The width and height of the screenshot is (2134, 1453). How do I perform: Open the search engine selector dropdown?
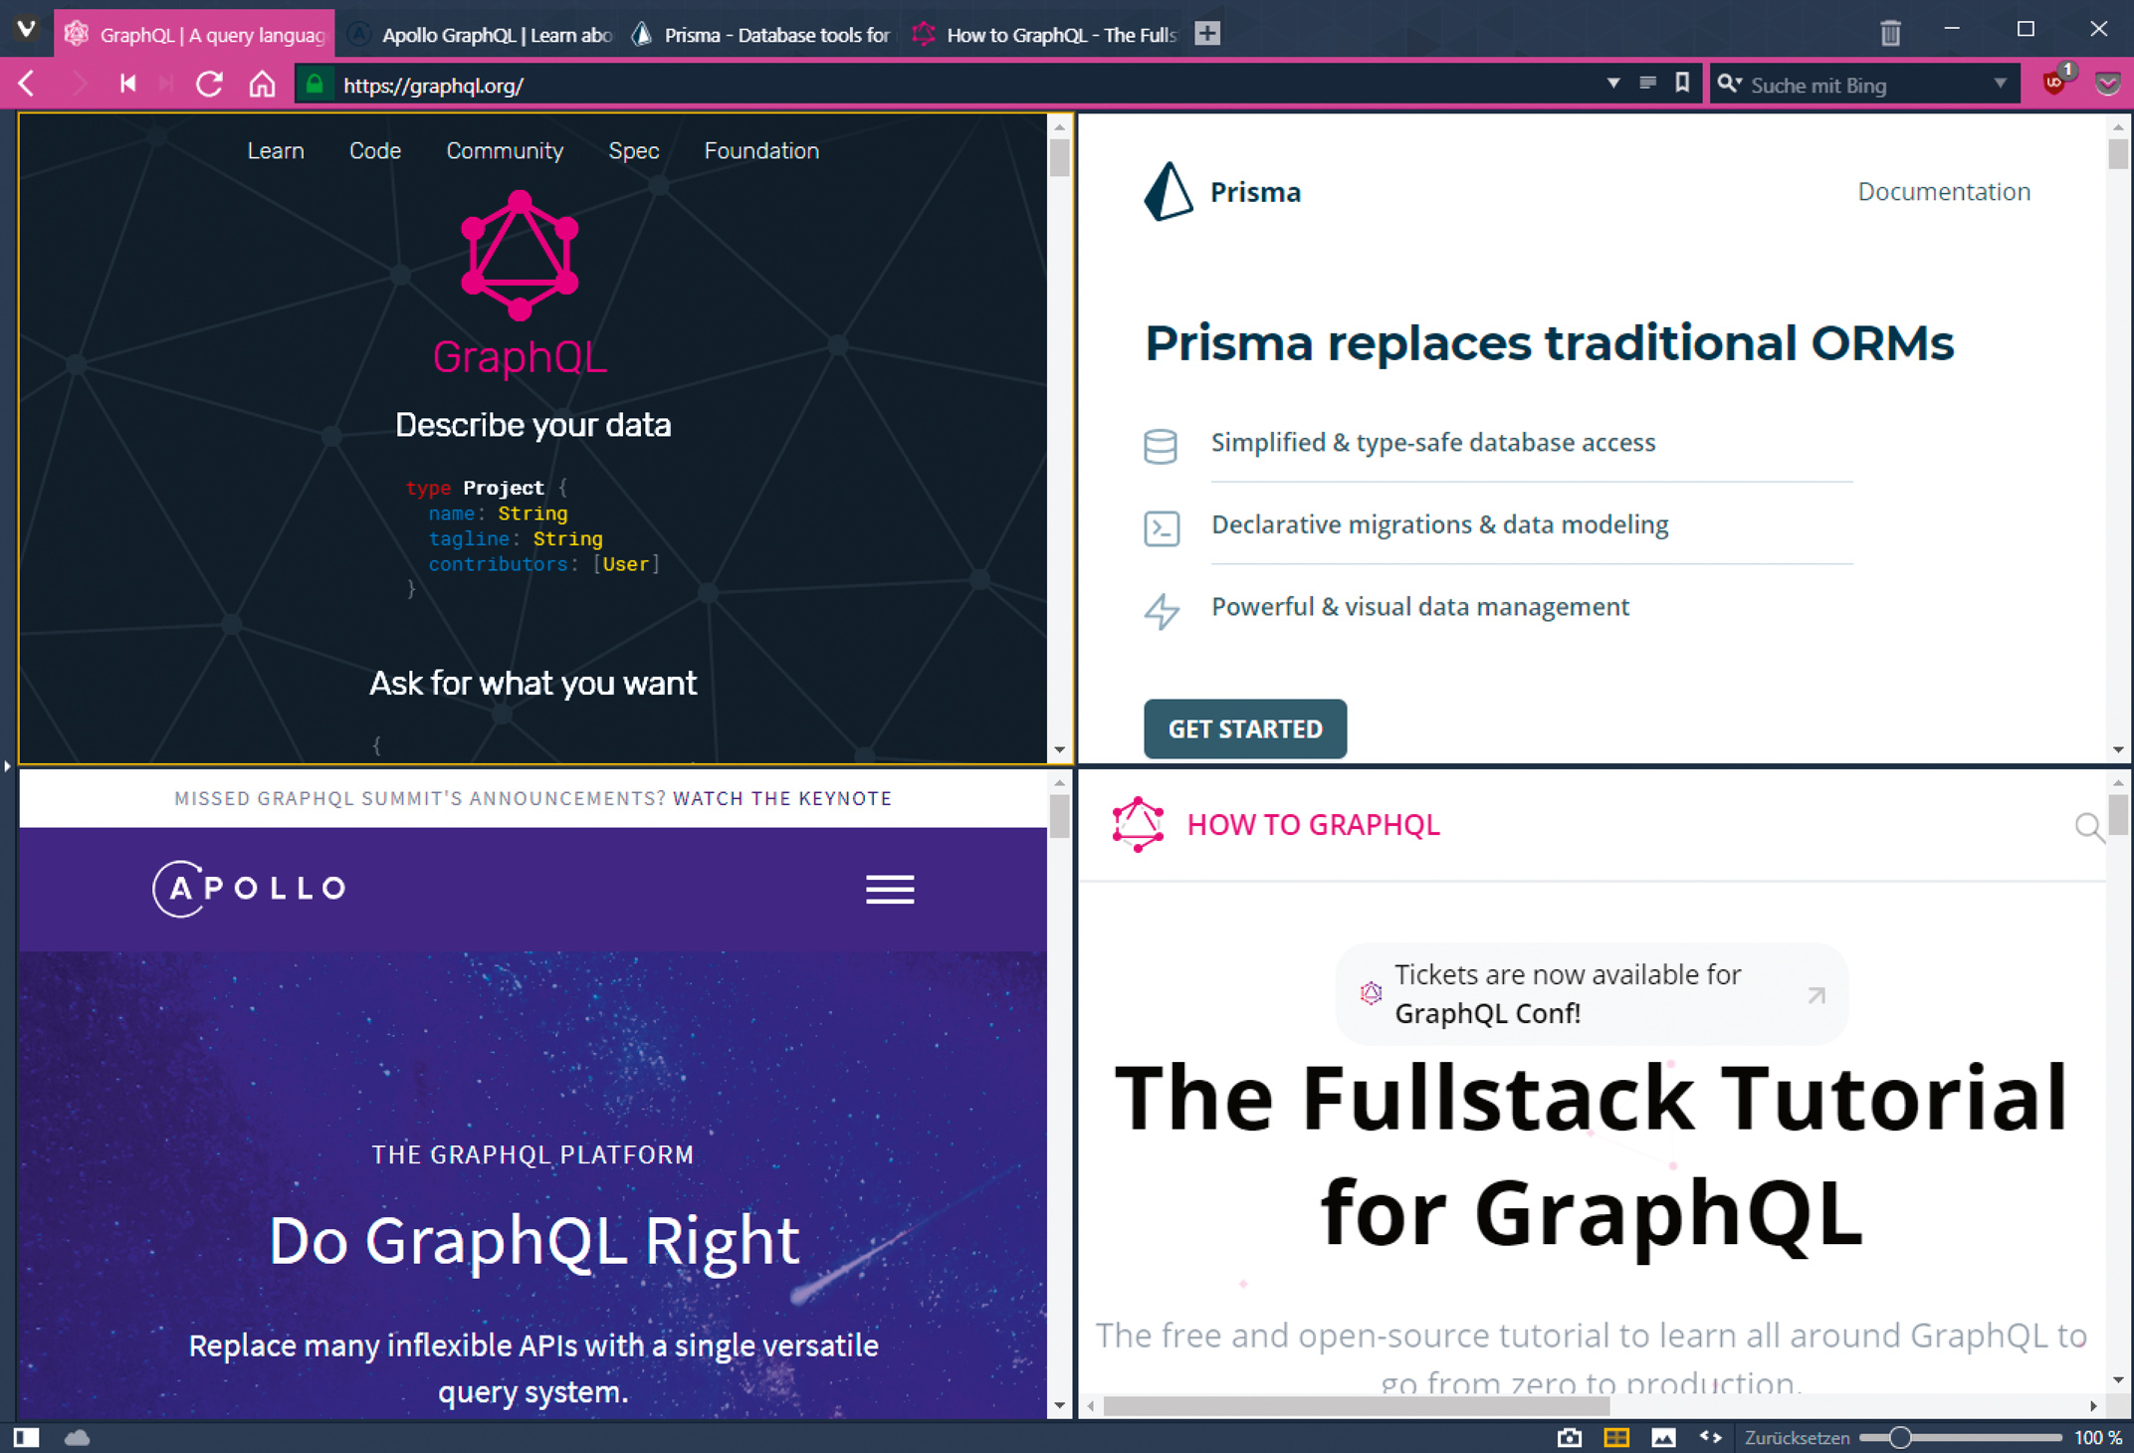[1730, 85]
